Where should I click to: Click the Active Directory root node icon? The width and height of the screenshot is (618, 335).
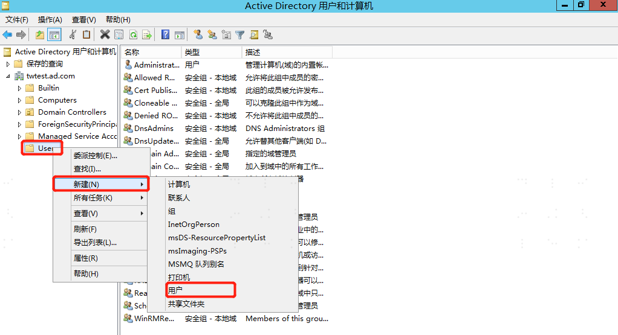tap(7, 52)
